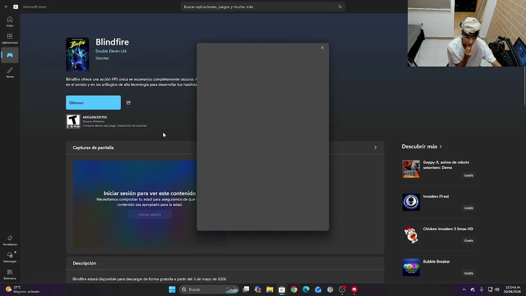Click the Windows taskbar Buscar box

210,289
